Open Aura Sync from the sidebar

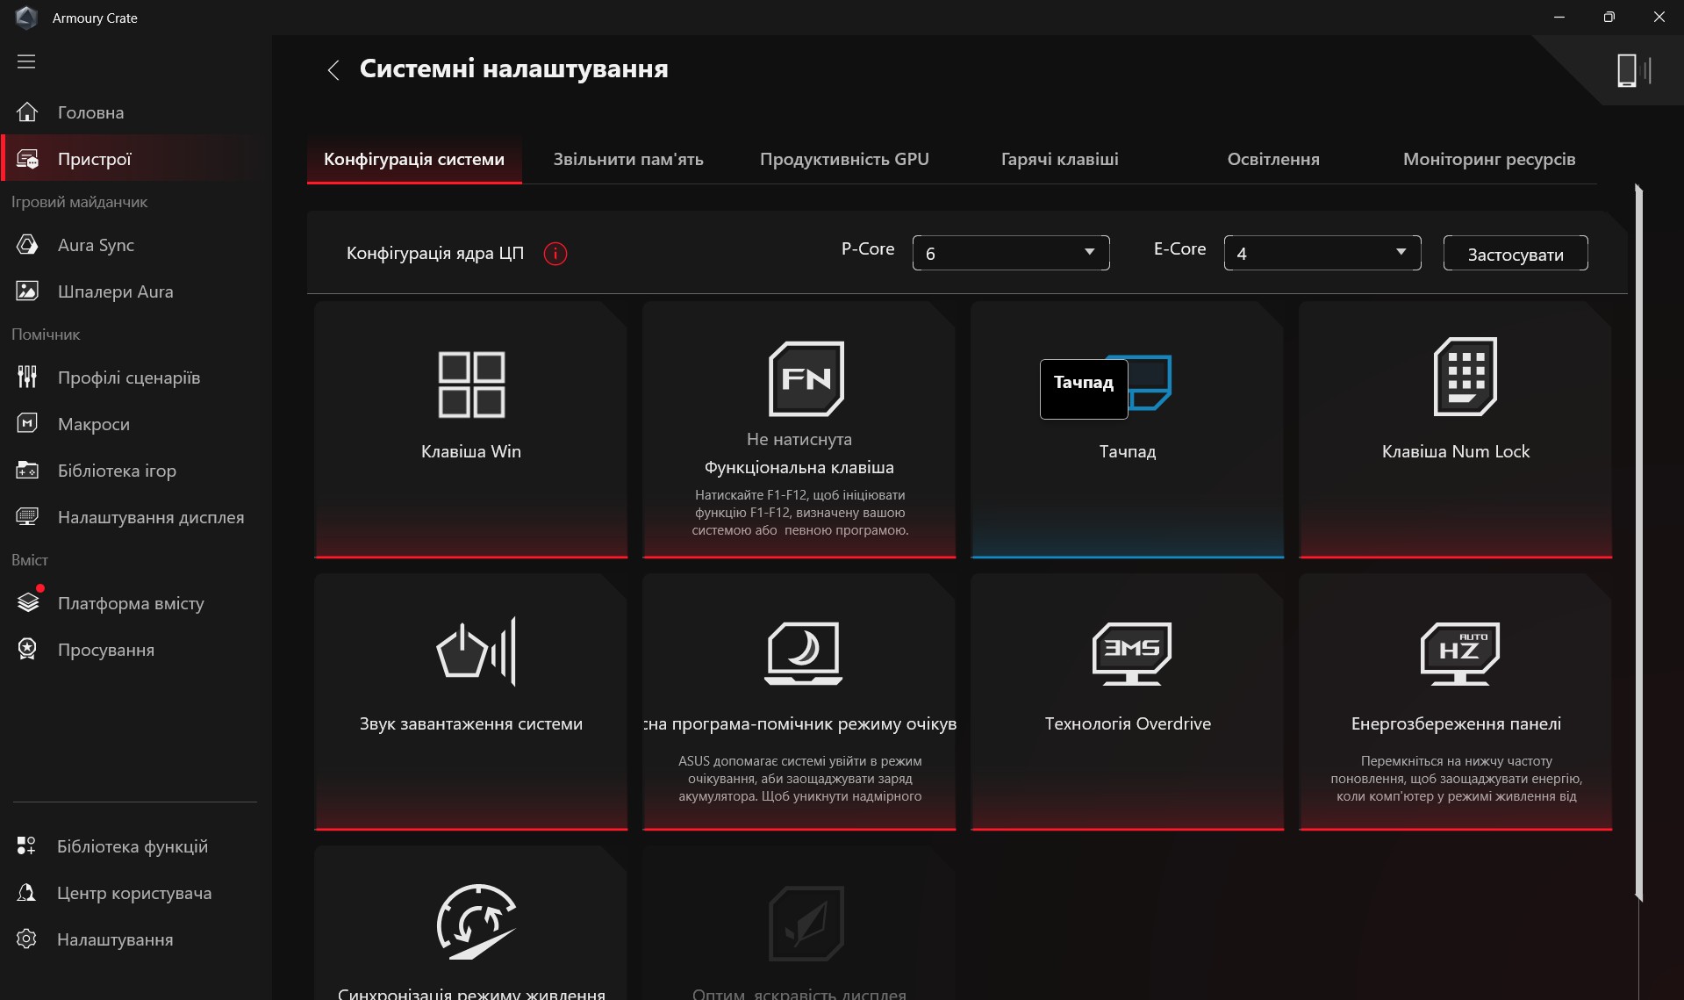coord(96,245)
